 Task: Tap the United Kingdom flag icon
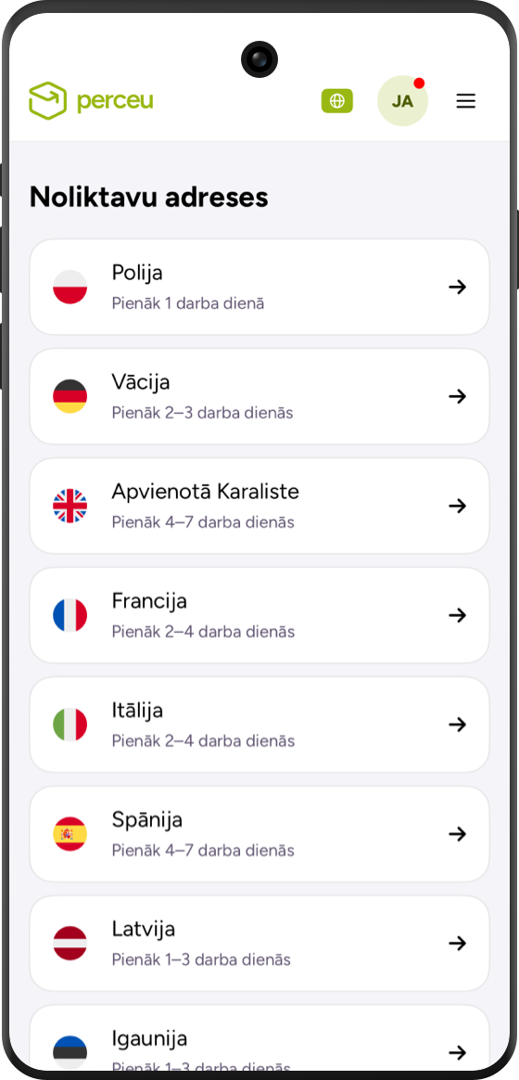point(70,507)
